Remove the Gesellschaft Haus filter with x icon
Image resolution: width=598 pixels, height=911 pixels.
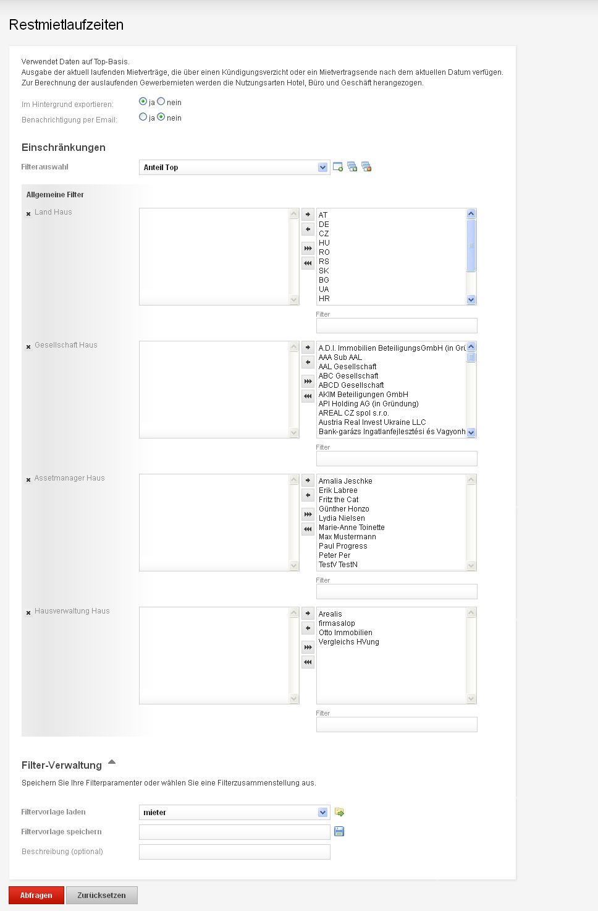coord(28,347)
